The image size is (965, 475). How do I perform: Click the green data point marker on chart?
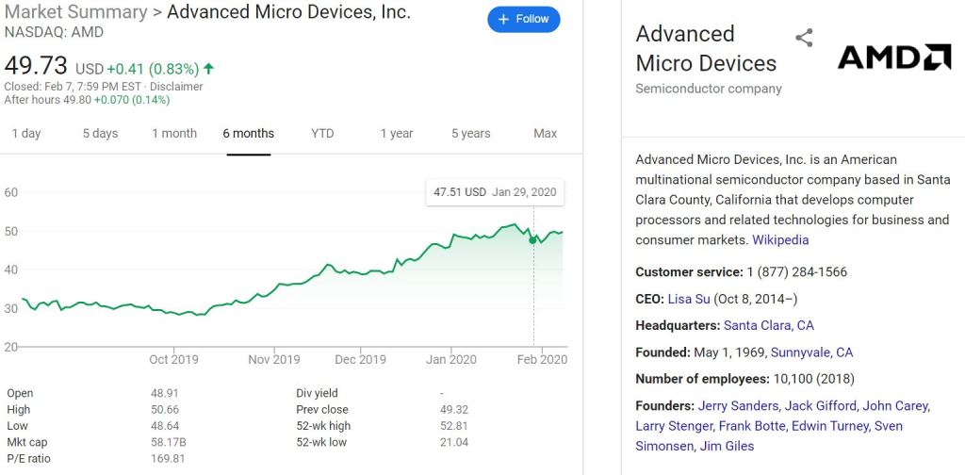pos(533,239)
